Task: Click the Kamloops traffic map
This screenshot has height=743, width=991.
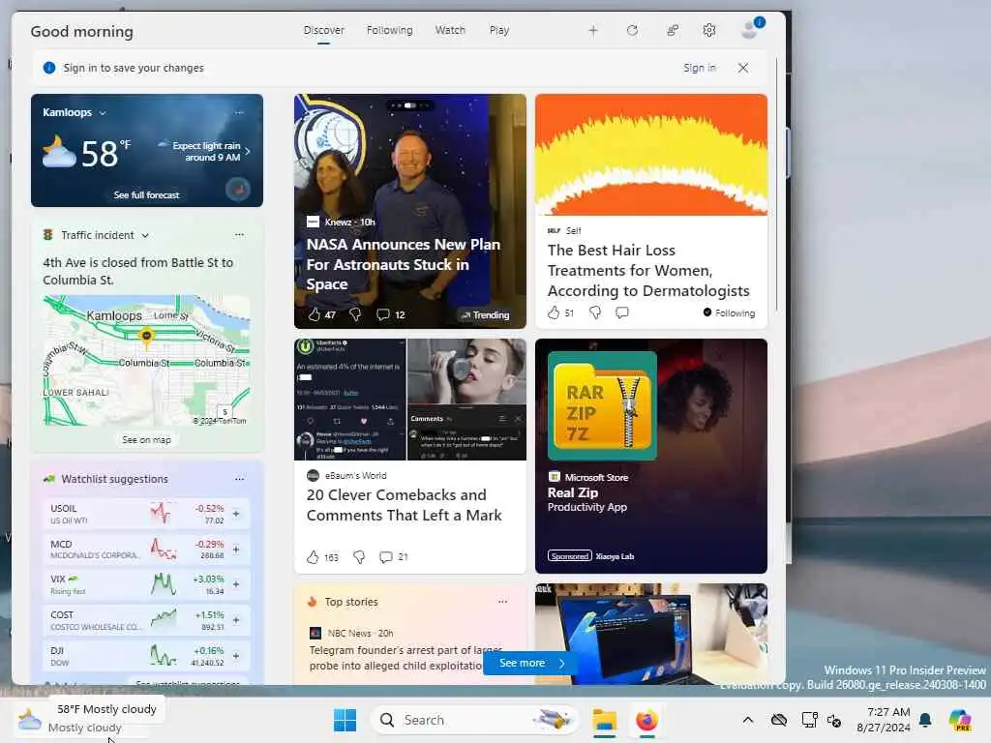Action: point(147,360)
